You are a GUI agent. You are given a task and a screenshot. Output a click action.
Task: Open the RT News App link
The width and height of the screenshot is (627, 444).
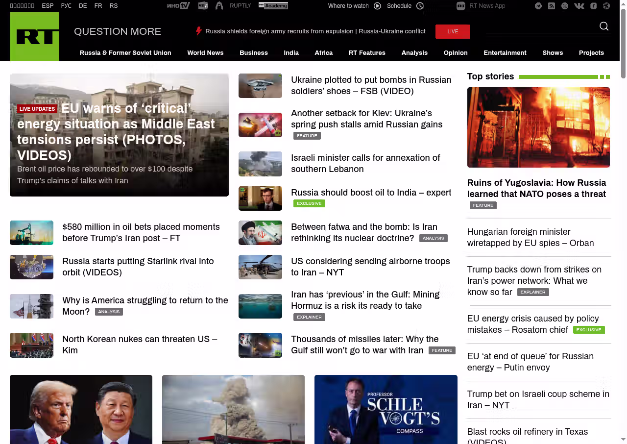pyautogui.click(x=487, y=6)
